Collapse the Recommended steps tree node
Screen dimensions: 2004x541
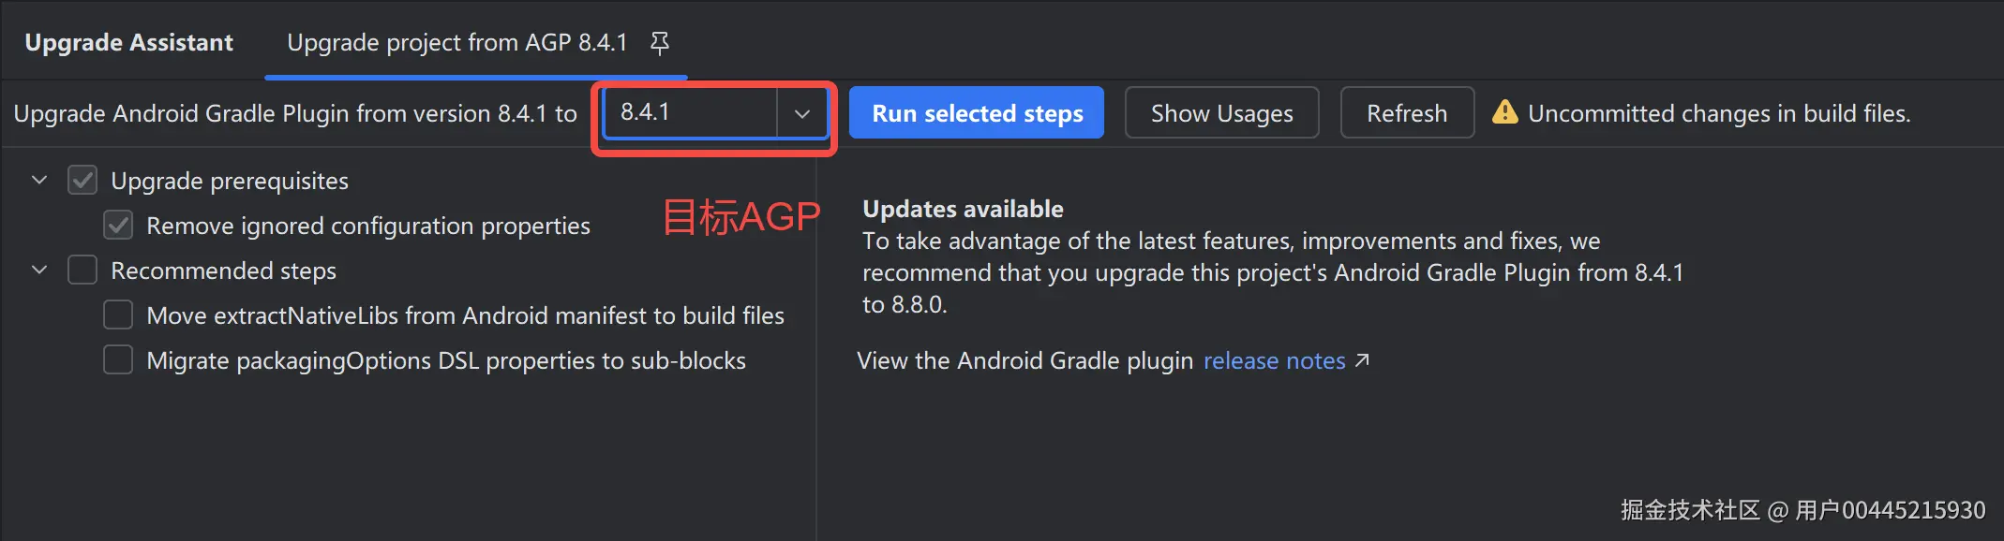pos(39,270)
